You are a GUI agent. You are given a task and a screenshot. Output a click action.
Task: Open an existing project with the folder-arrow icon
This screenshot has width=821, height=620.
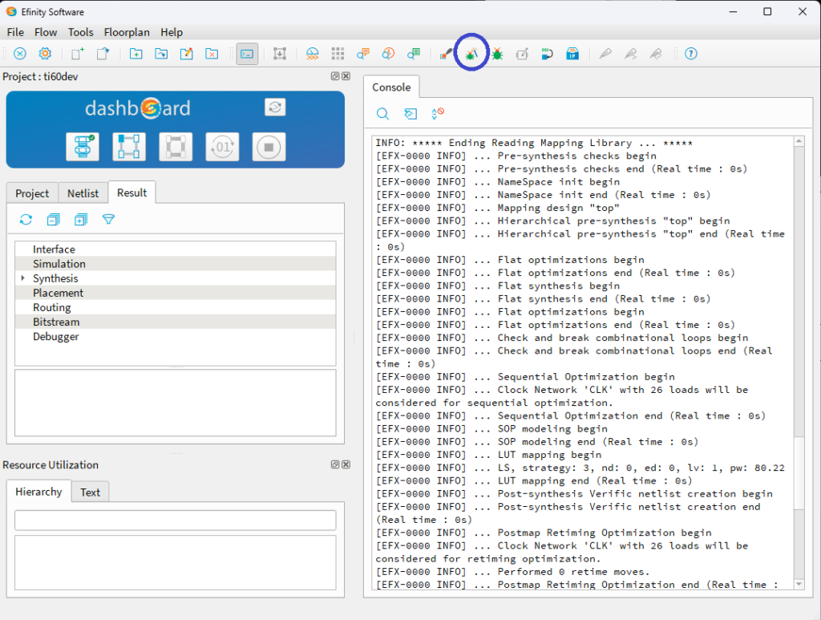click(161, 54)
